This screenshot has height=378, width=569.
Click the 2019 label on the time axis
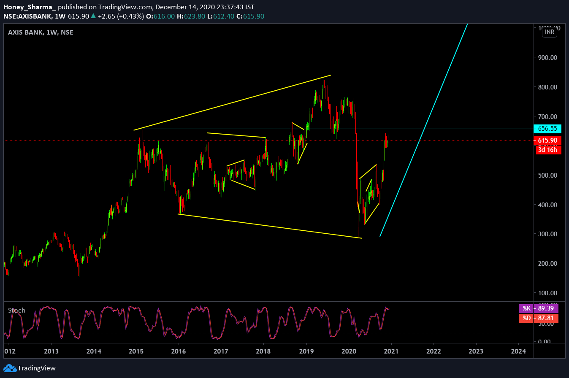coord(306,351)
